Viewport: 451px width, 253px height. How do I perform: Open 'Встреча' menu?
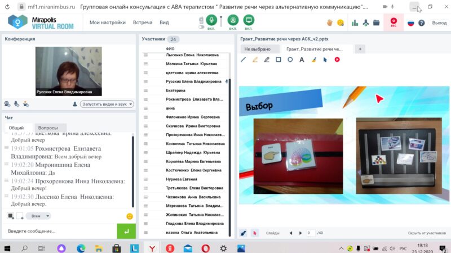143,22
